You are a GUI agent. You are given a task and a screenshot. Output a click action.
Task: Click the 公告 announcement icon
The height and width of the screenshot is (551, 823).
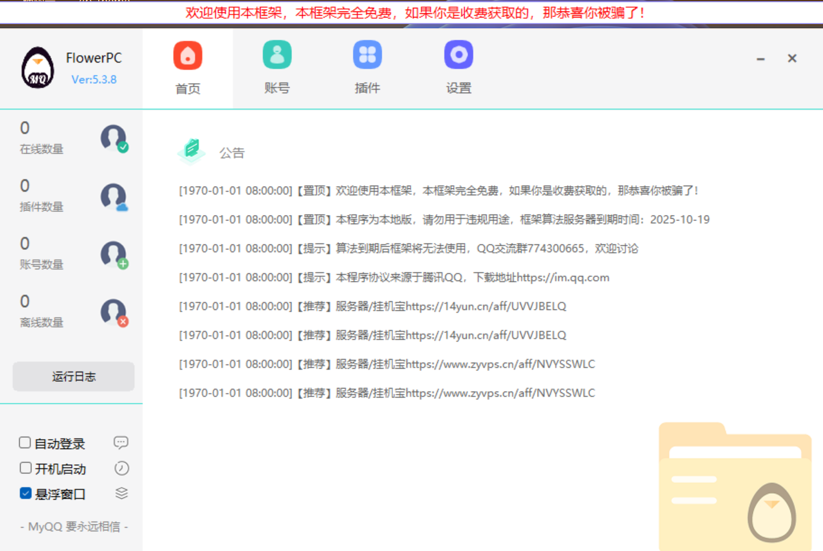click(x=191, y=151)
